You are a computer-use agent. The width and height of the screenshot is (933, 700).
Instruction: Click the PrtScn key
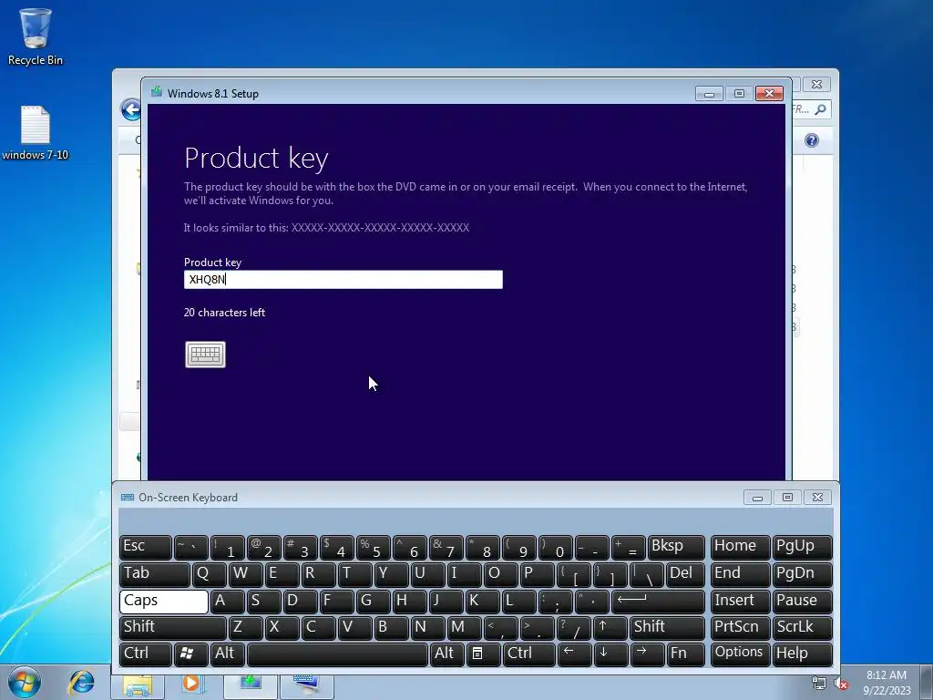pos(740,627)
